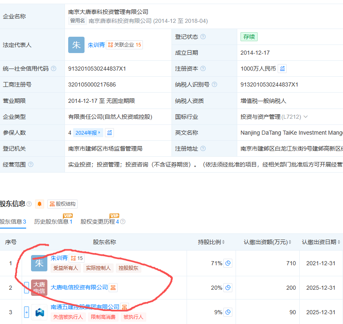
Task: Click the 存续 status tag
Action: (x=249, y=36)
